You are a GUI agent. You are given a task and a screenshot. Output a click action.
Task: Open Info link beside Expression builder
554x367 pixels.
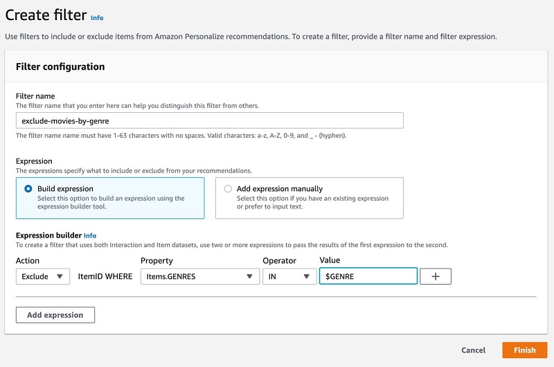coord(90,235)
